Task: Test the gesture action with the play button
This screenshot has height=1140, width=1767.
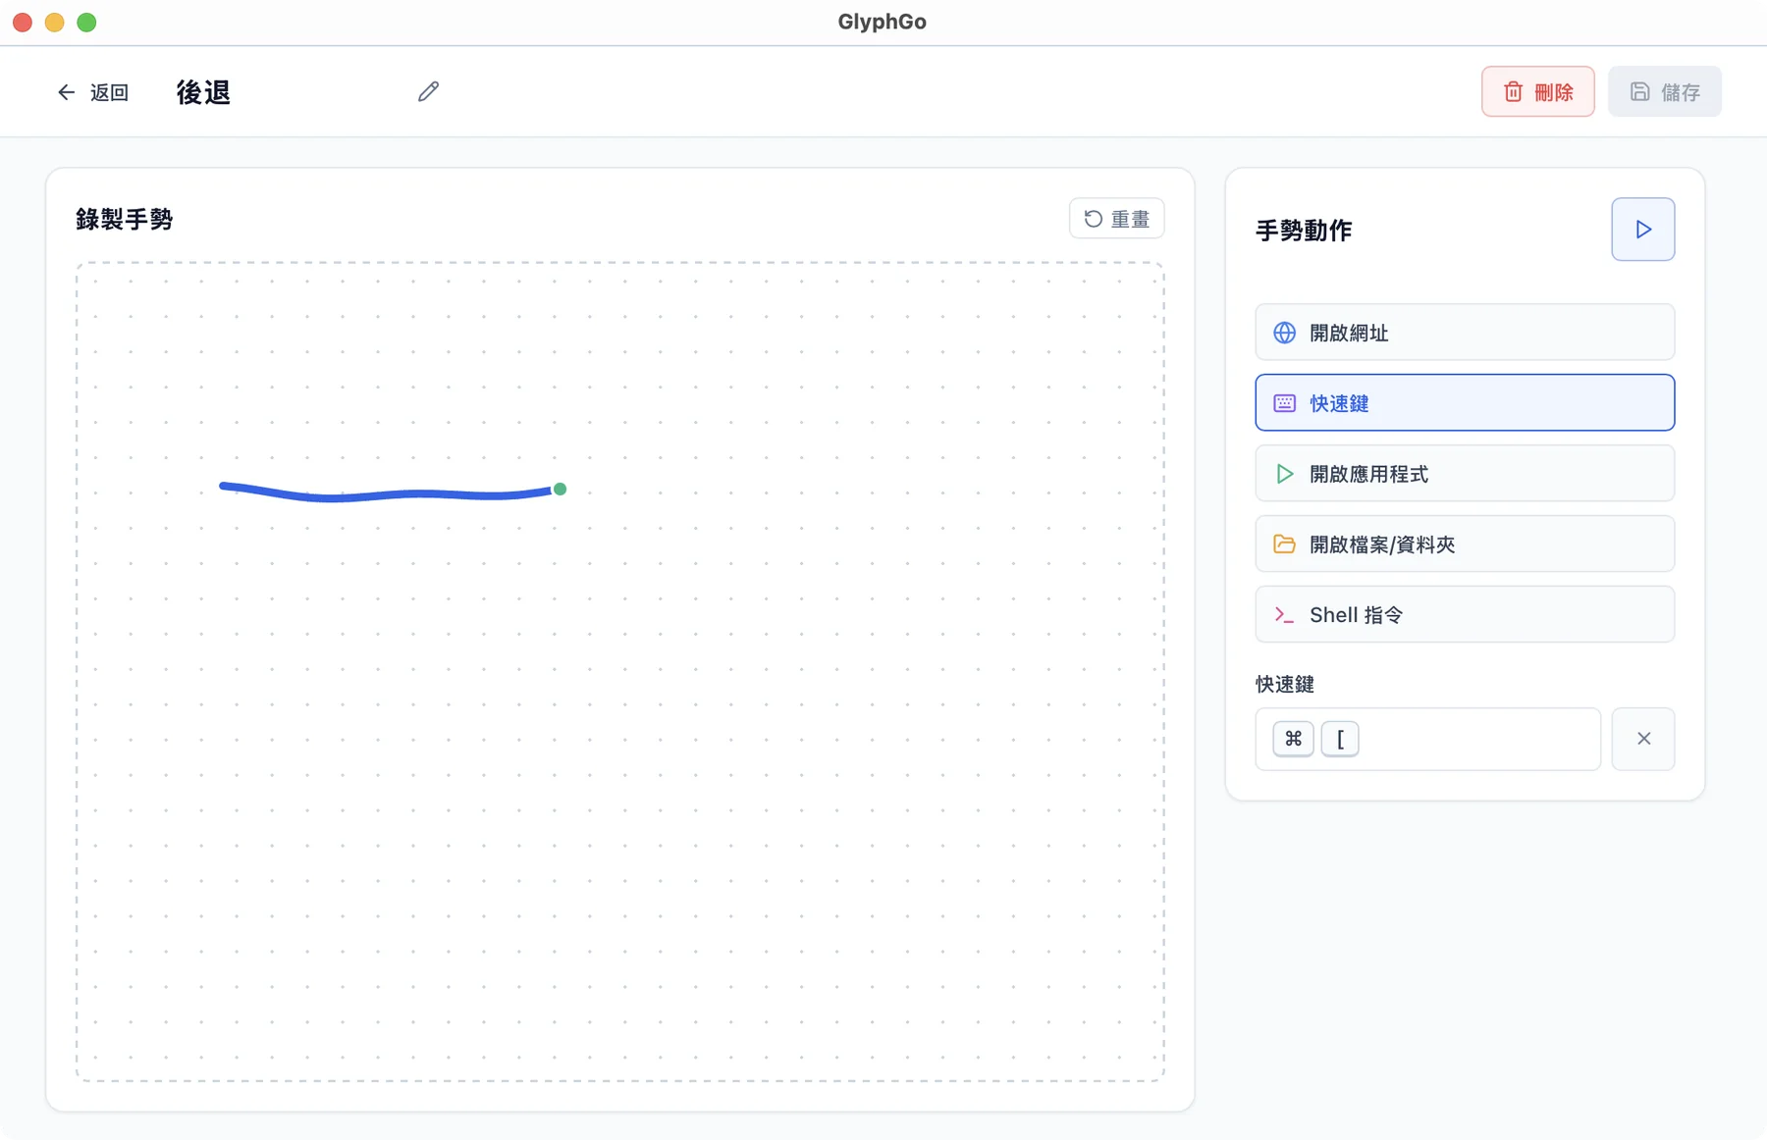Action: [1642, 230]
